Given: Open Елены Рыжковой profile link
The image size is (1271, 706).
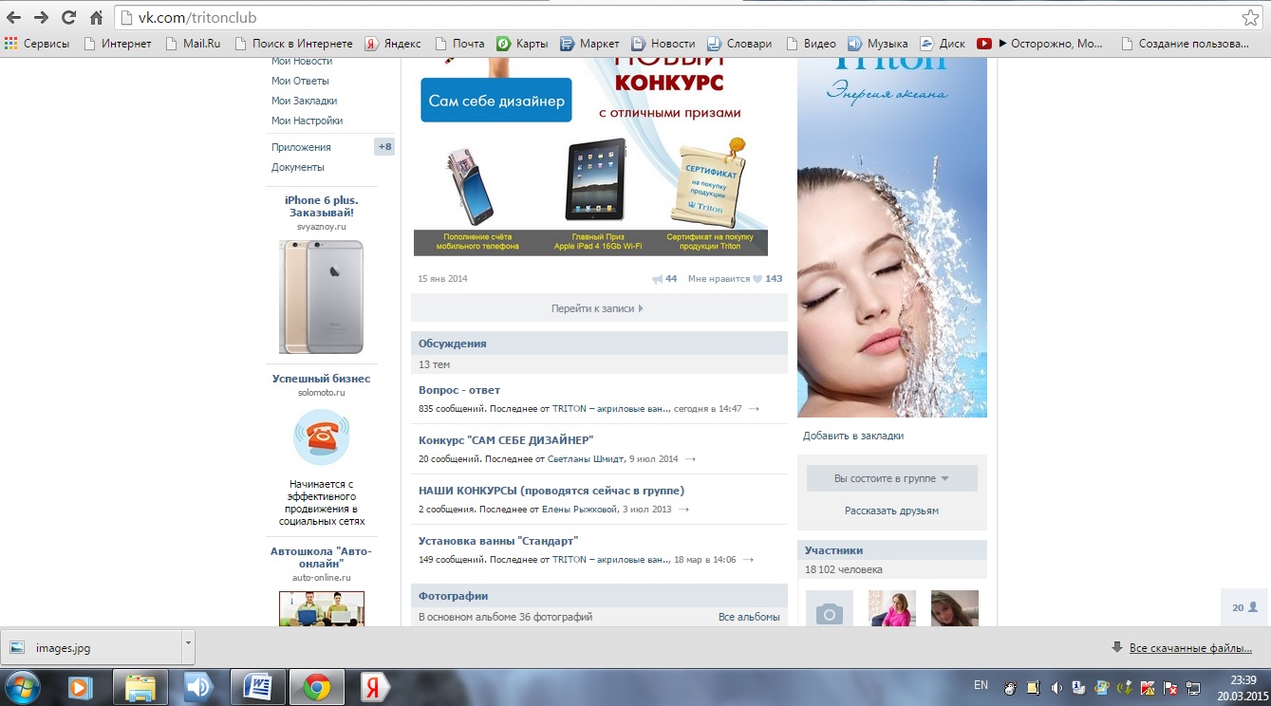Looking at the screenshot, I should coord(579,510).
